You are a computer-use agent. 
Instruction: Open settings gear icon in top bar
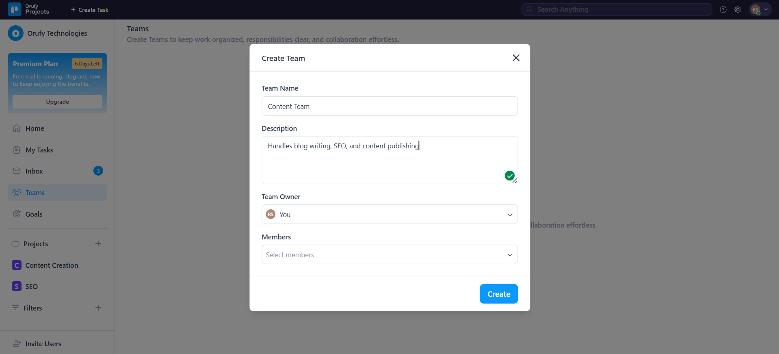tap(738, 10)
